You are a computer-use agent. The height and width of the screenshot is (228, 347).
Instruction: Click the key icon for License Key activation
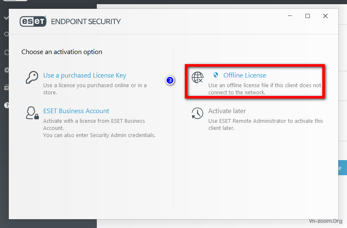pyautogui.click(x=32, y=78)
